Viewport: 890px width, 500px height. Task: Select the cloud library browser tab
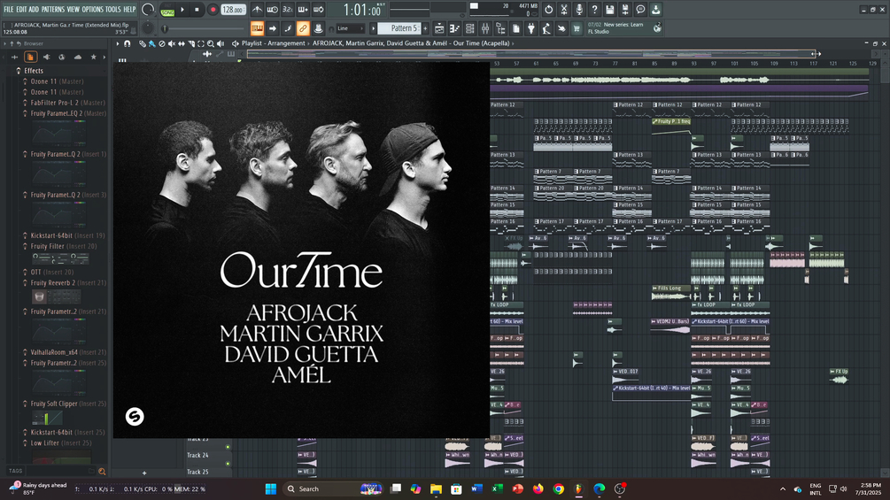[x=78, y=57]
